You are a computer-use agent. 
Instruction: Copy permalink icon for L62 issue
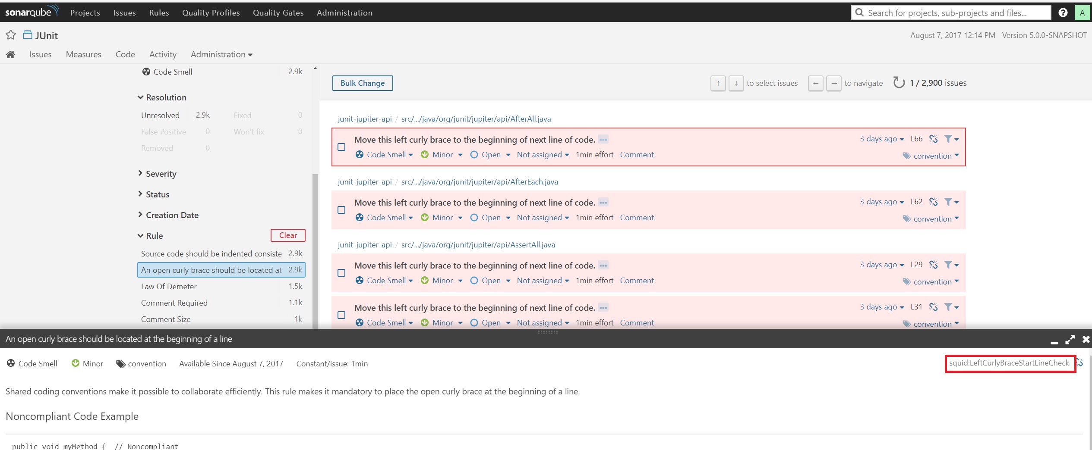click(933, 202)
